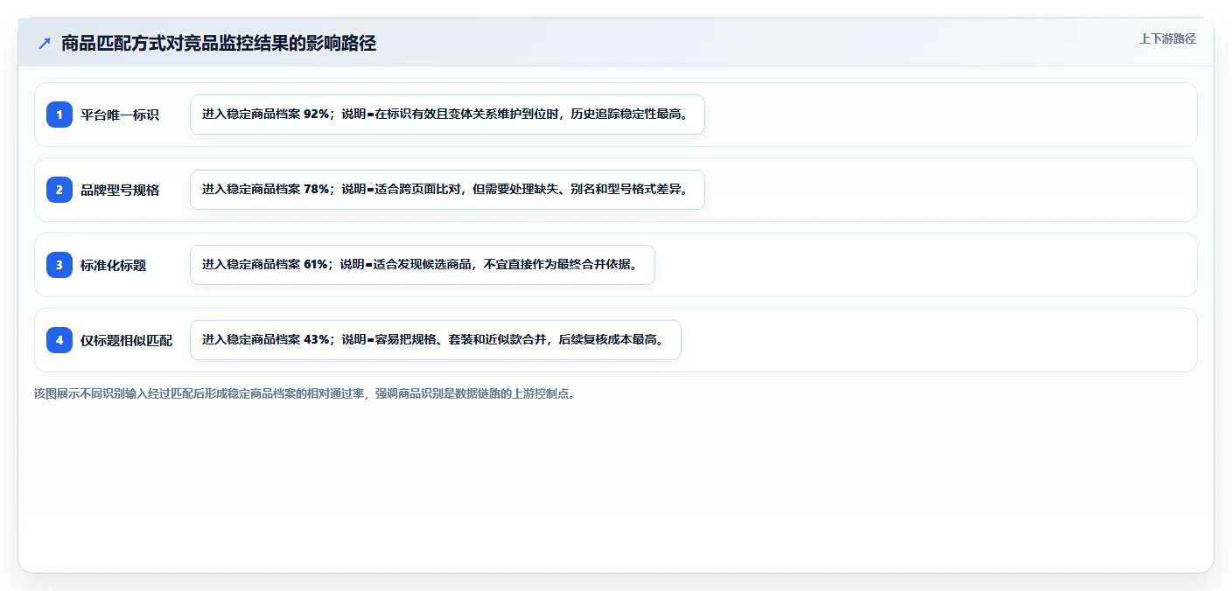Click step badge number 1
The width and height of the screenshot is (1232, 591).
(59, 115)
